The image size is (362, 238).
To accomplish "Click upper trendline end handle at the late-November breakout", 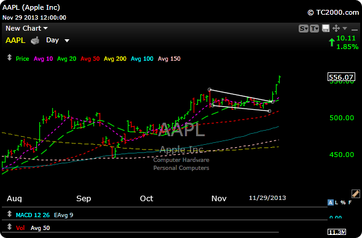I will click(273, 102).
